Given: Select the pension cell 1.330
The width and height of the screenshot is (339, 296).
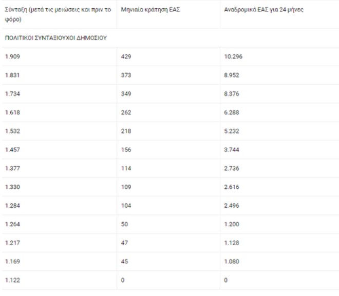Looking at the screenshot, I should [x=12, y=187].
